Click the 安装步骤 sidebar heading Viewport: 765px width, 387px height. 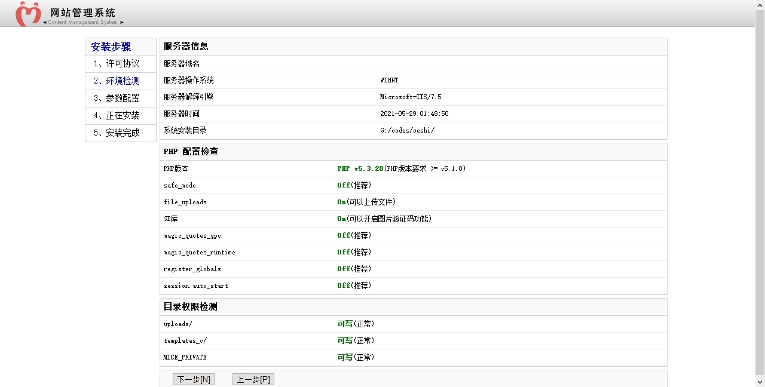[111, 47]
